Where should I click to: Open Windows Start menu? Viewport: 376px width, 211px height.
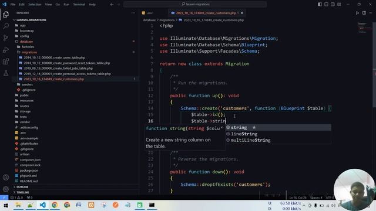[6, 205]
